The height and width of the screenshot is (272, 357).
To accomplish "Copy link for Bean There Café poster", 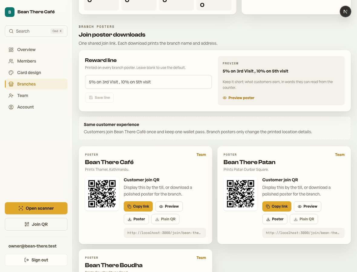I will (138, 206).
